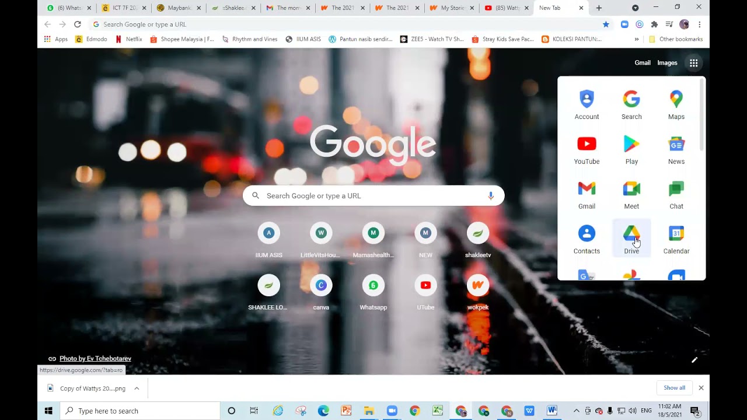
Task: Click the Google search box on page
Action: pos(373,195)
